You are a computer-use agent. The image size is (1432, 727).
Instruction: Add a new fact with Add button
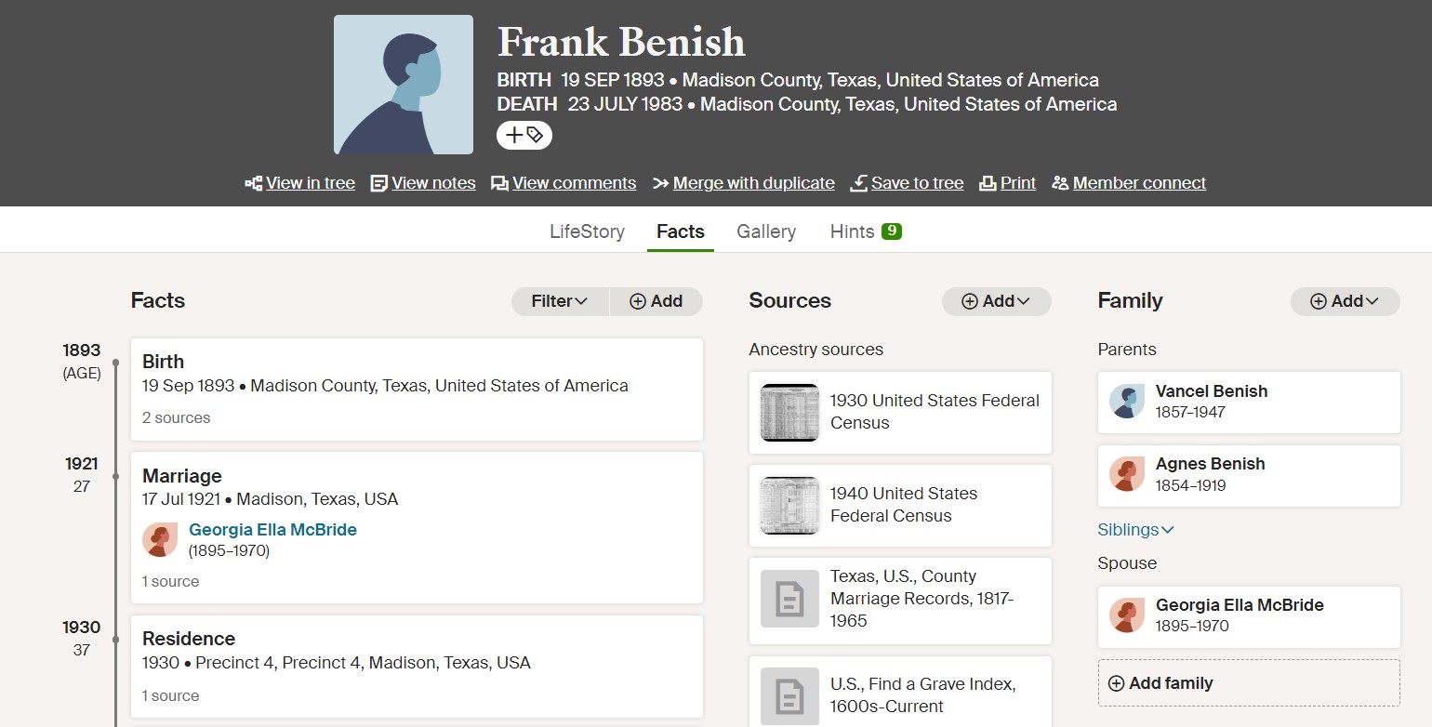coord(656,301)
